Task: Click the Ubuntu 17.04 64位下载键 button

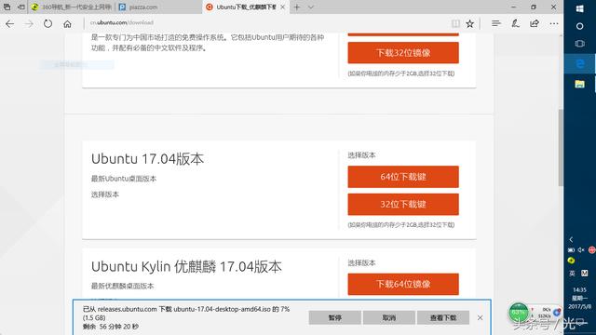Action: (403, 177)
